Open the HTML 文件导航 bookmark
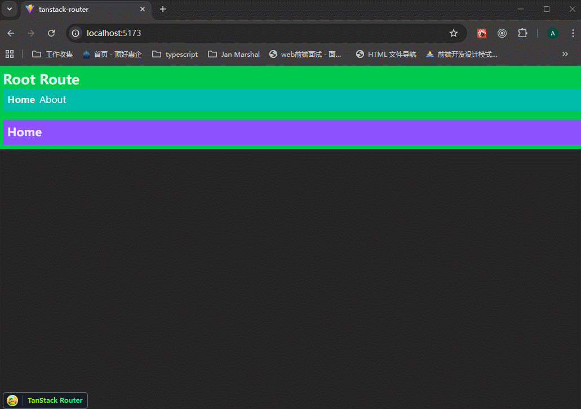 [386, 54]
